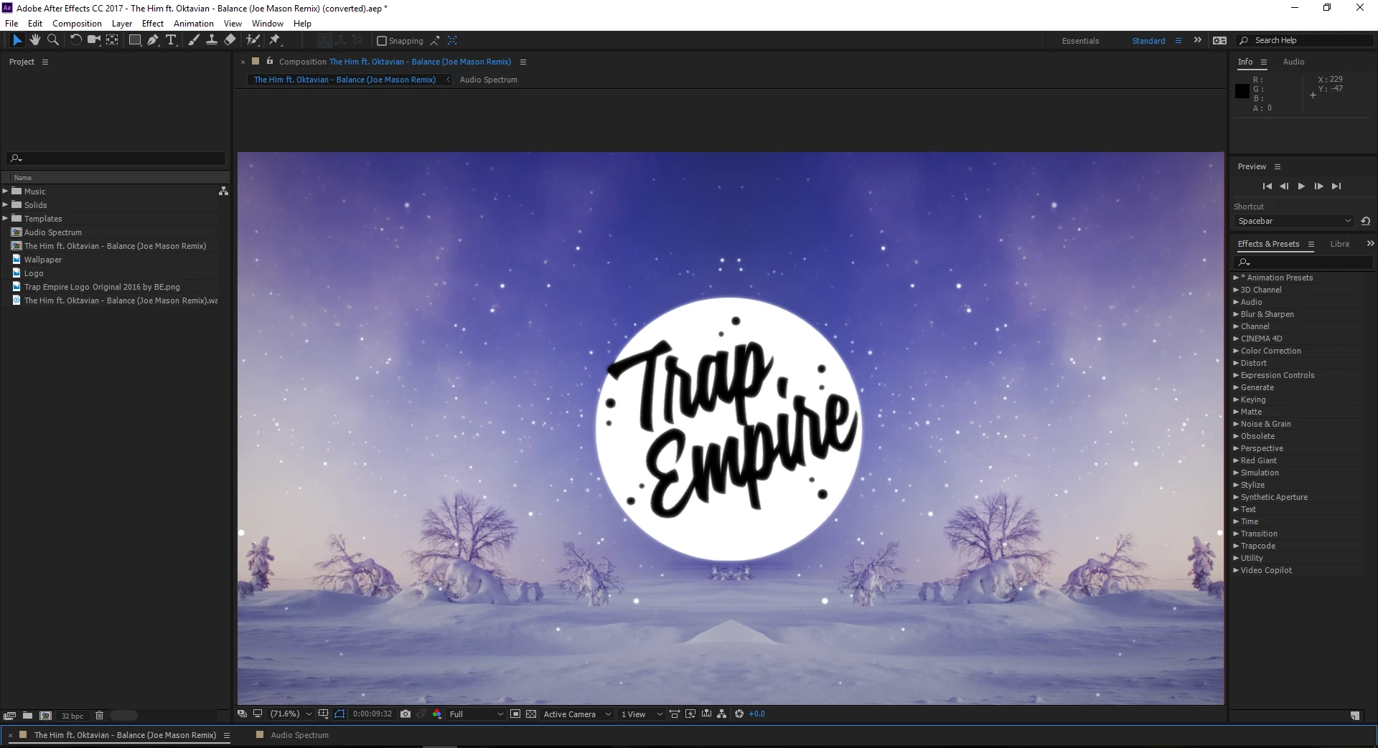Image resolution: width=1378 pixels, height=748 pixels.
Task: Open the Full resolution dropdown
Action: (x=477, y=714)
